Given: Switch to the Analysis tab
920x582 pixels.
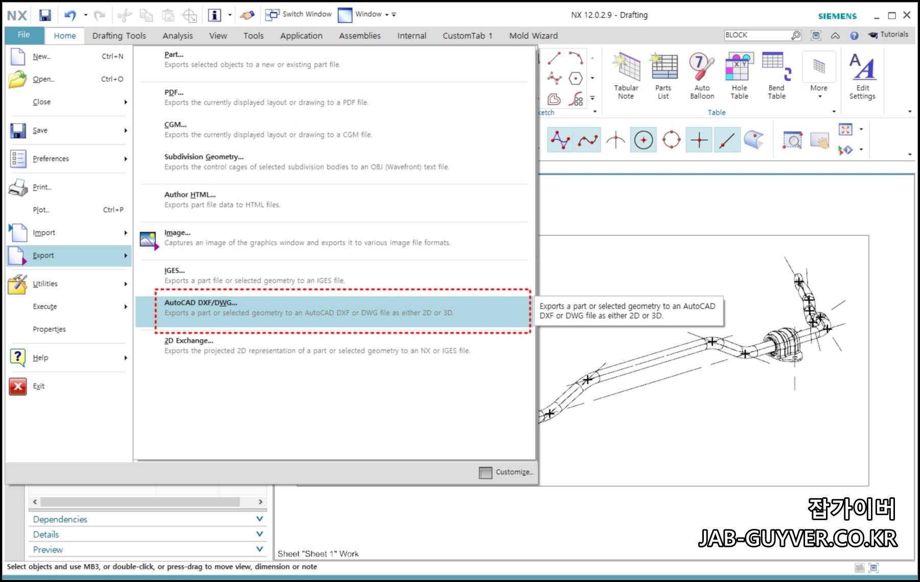Looking at the screenshot, I should (x=178, y=36).
